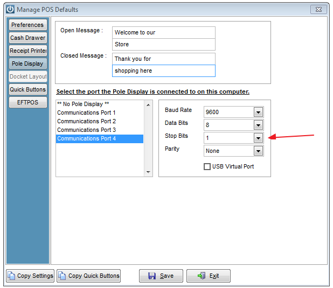The height and width of the screenshot is (288, 333).
Task: Enable the USB Virtual Port checkbox
Action: click(x=207, y=166)
